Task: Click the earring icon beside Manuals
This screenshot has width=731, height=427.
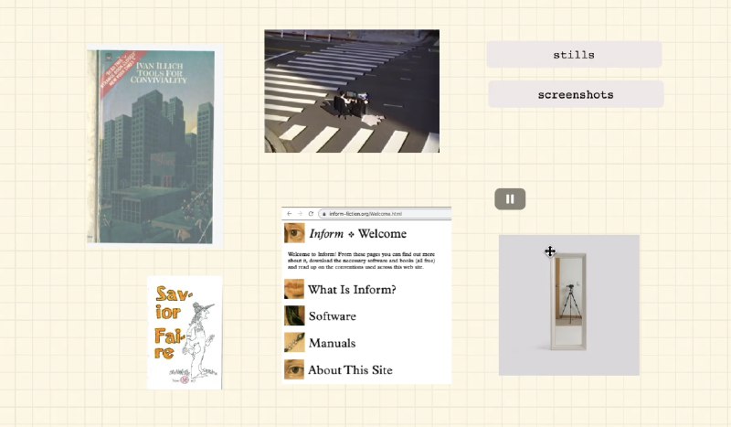Action: tap(294, 343)
